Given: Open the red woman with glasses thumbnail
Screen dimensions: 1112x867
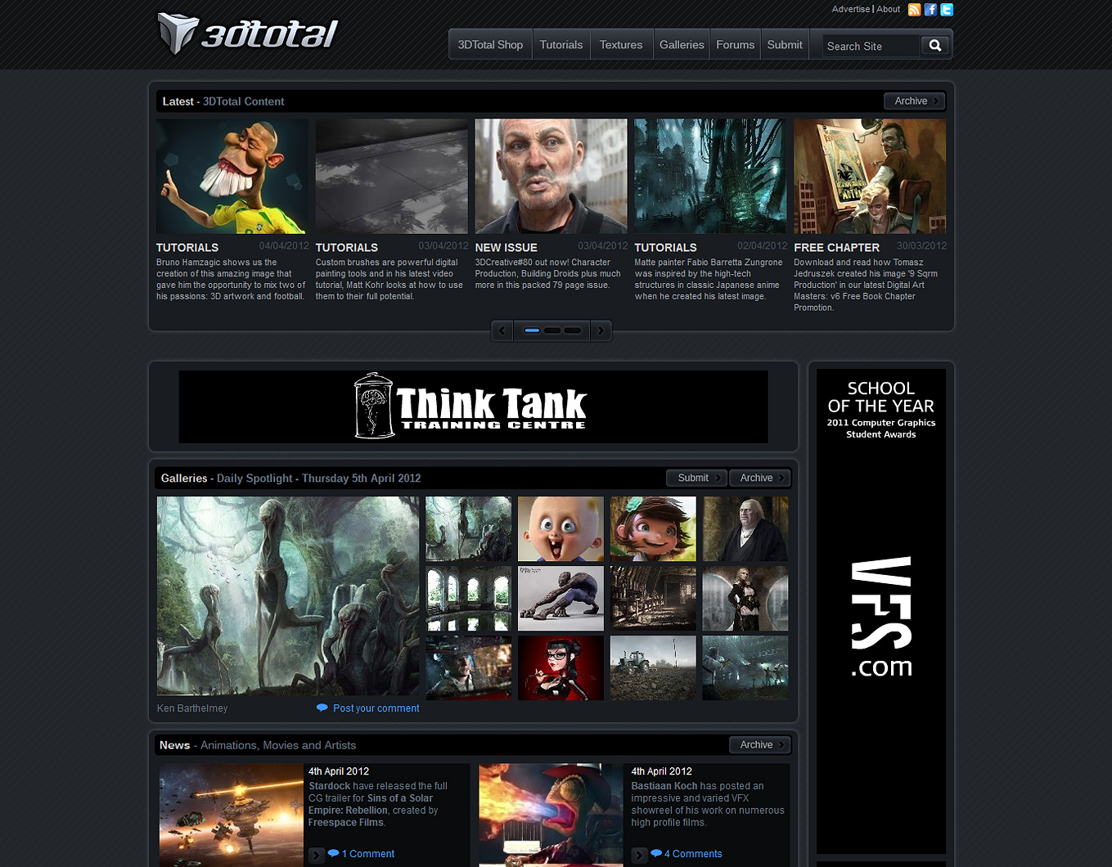Looking at the screenshot, I should (x=561, y=667).
